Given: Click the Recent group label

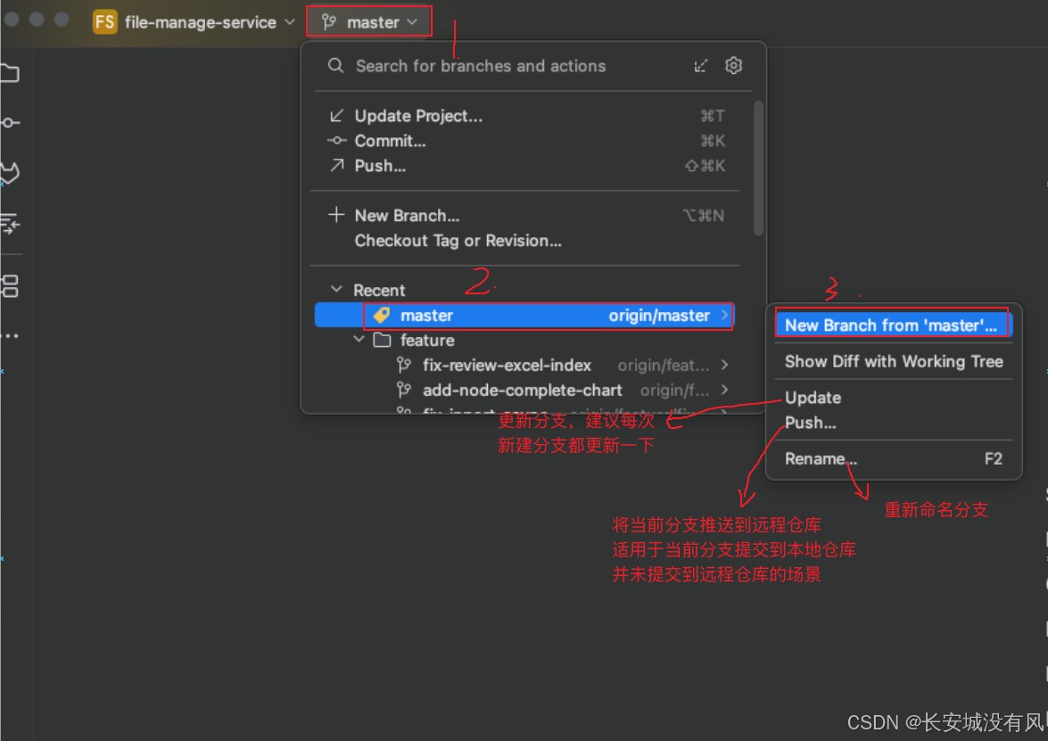Looking at the screenshot, I should [x=379, y=290].
